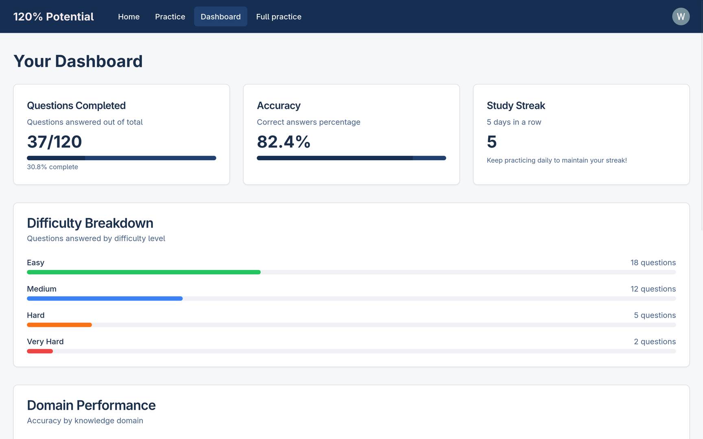703x439 pixels.
Task: Click the blue Medium difficulty bar
Action: point(105,299)
